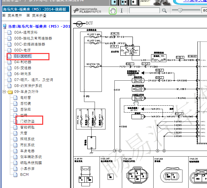Viewport: 207px width, 188px height.
Task: Click the FlashPaper zoom slider handle
Action: click(x=180, y=10)
